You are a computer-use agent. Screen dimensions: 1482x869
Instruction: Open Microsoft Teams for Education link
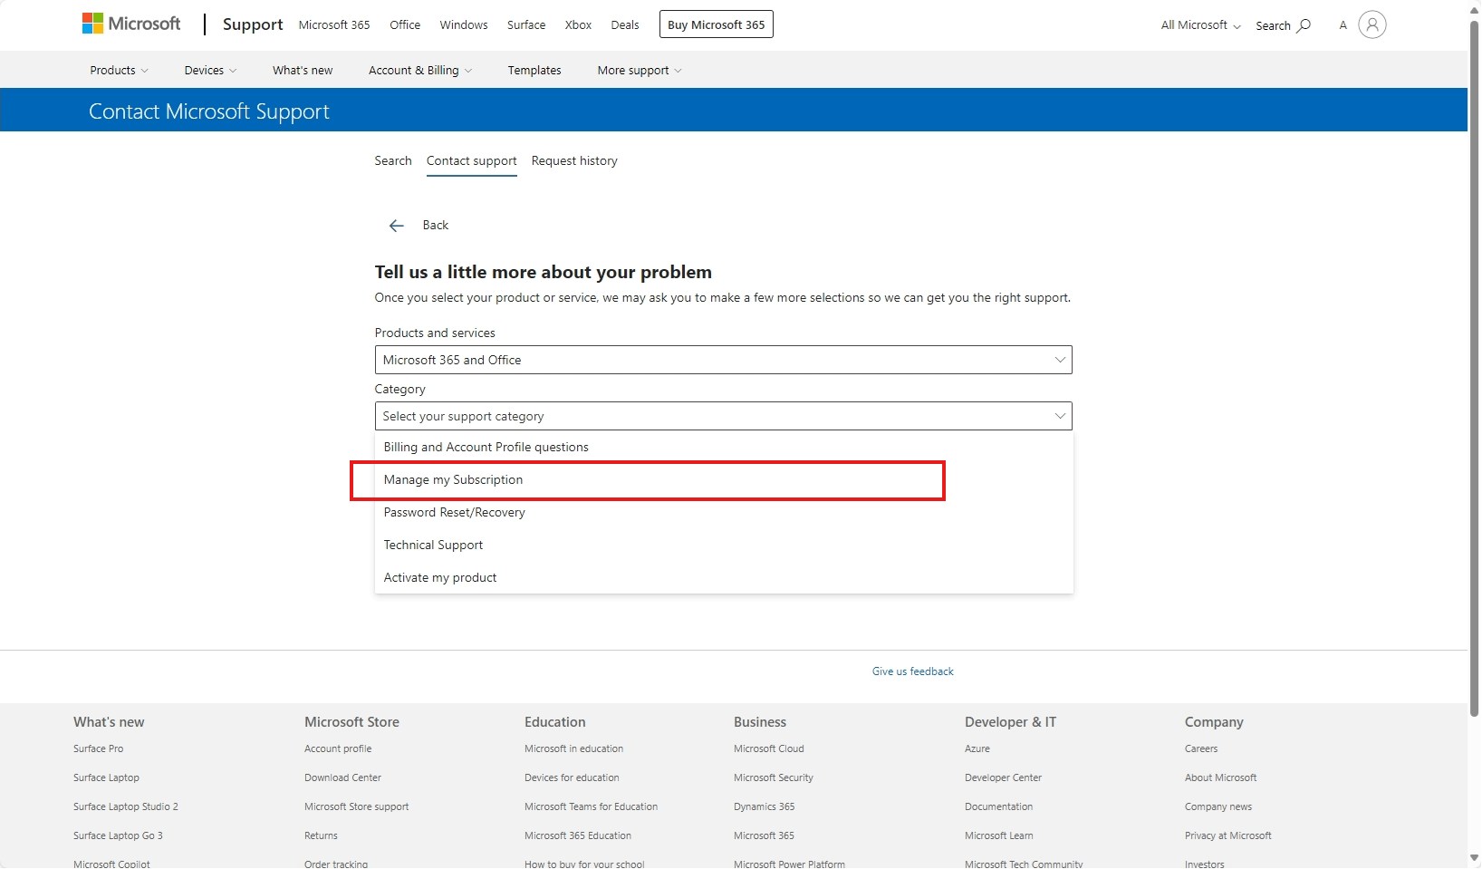(x=592, y=806)
